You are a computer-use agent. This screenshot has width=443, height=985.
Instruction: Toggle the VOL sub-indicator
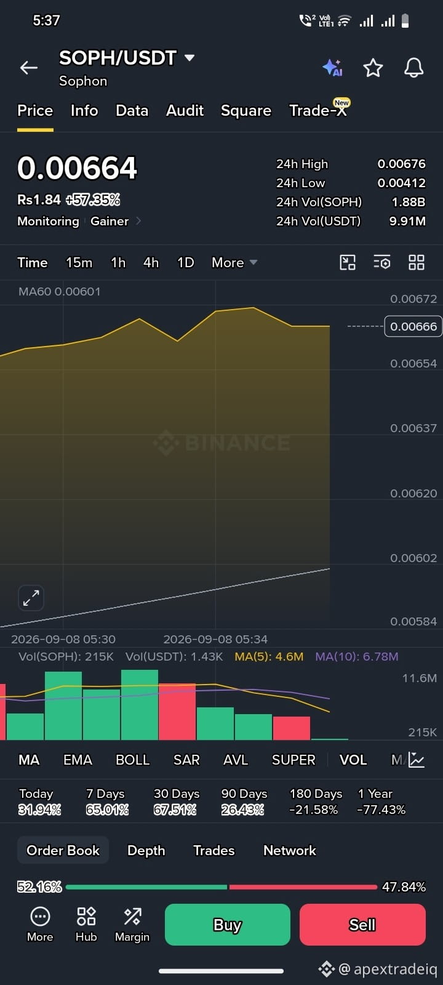tap(353, 760)
